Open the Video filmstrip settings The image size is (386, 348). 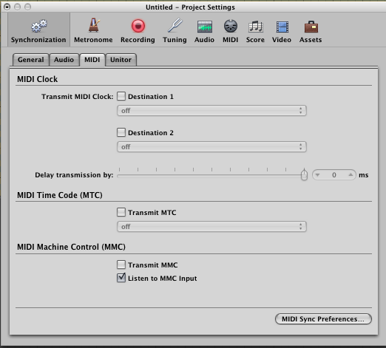pos(282,27)
